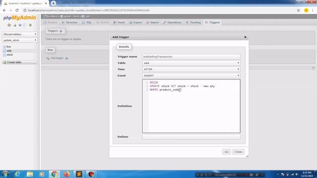
Task: Open Chrome three-dot menu
Action: (x=313, y=10)
